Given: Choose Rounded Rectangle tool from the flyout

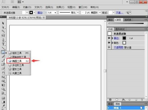Looking at the screenshot, I should click(x=18, y=57).
